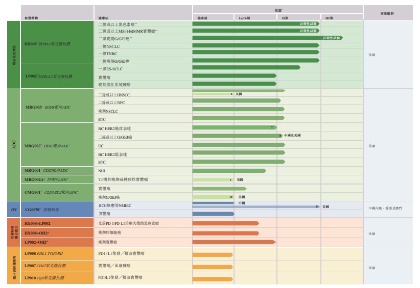
Task: Select the MRG004A TF ADC row
Action: [57, 179]
